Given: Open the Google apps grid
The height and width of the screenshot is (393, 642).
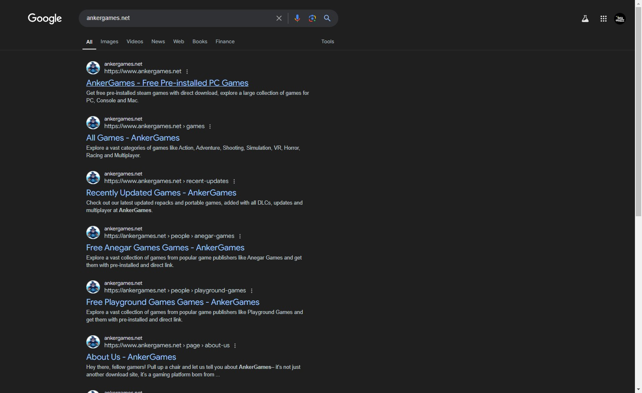Looking at the screenshot, I should (x=603, y=19).
